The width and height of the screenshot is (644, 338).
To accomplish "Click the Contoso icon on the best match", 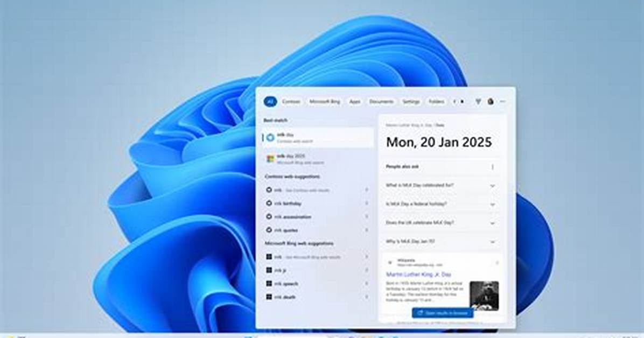I will 270,138.
